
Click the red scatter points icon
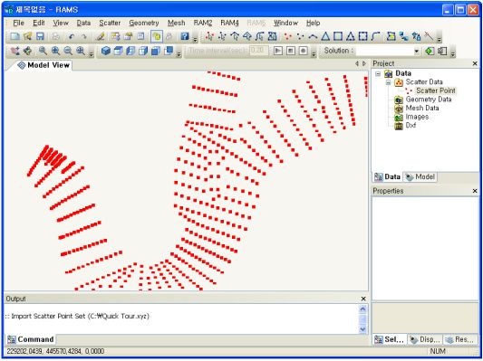coord(287,36)
